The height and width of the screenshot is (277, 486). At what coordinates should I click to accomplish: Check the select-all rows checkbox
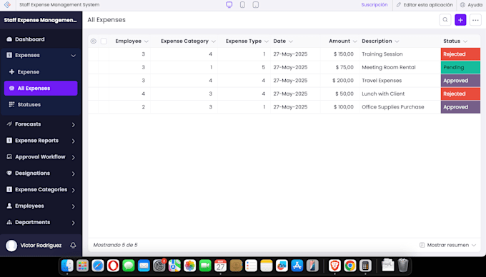click(x=104, y=41)
